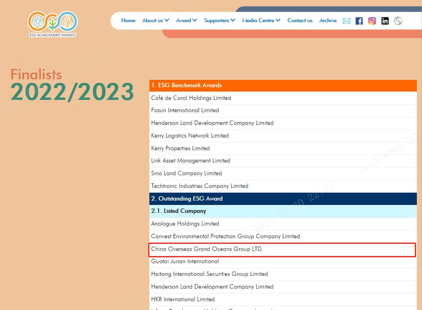Click Henderson Land under Listed Company
The image size is (422, 310).
(x=283, y=287)
